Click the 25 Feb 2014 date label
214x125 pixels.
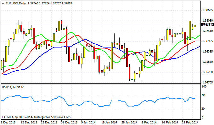pos(190,122)
